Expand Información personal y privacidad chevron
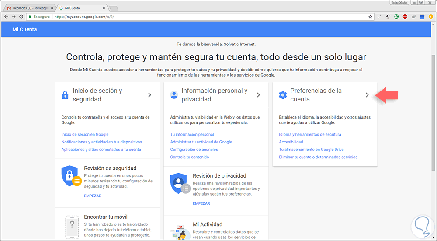This screenshot has height=241, width=437. point(258,95)
